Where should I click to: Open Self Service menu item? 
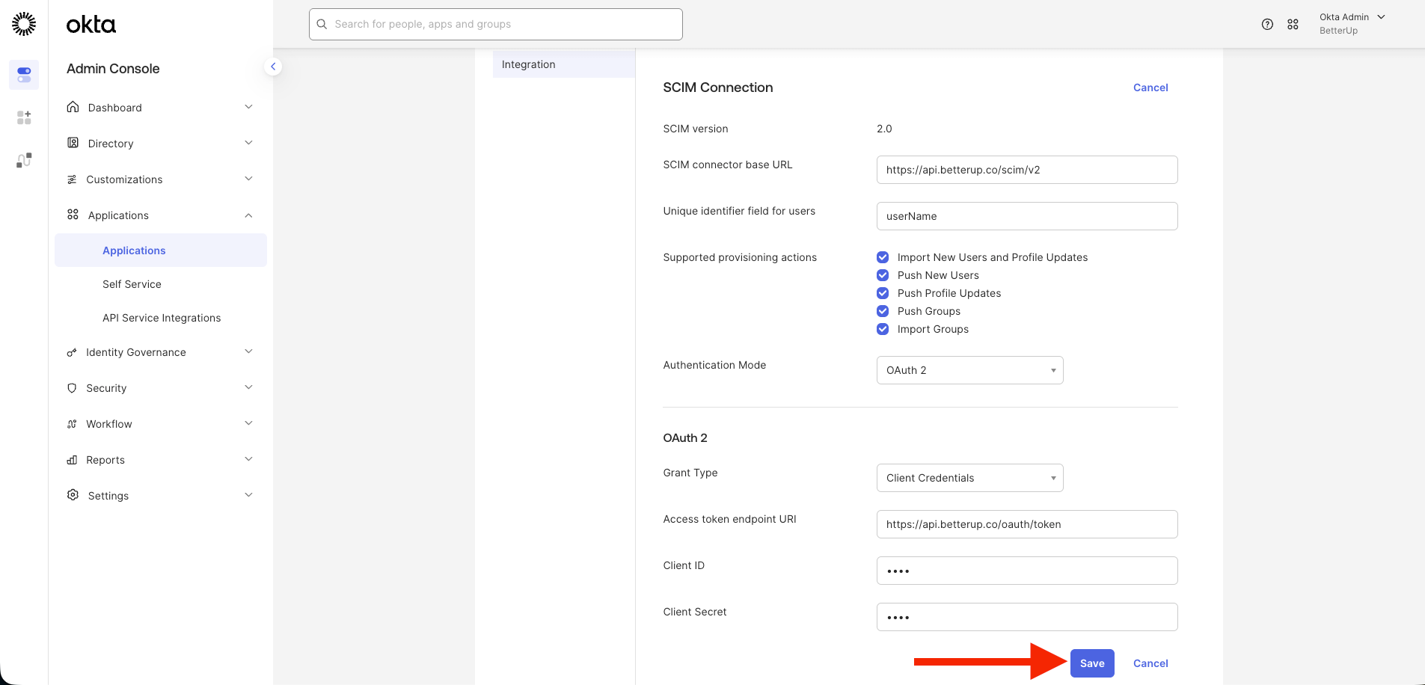[x=132, y=284]
